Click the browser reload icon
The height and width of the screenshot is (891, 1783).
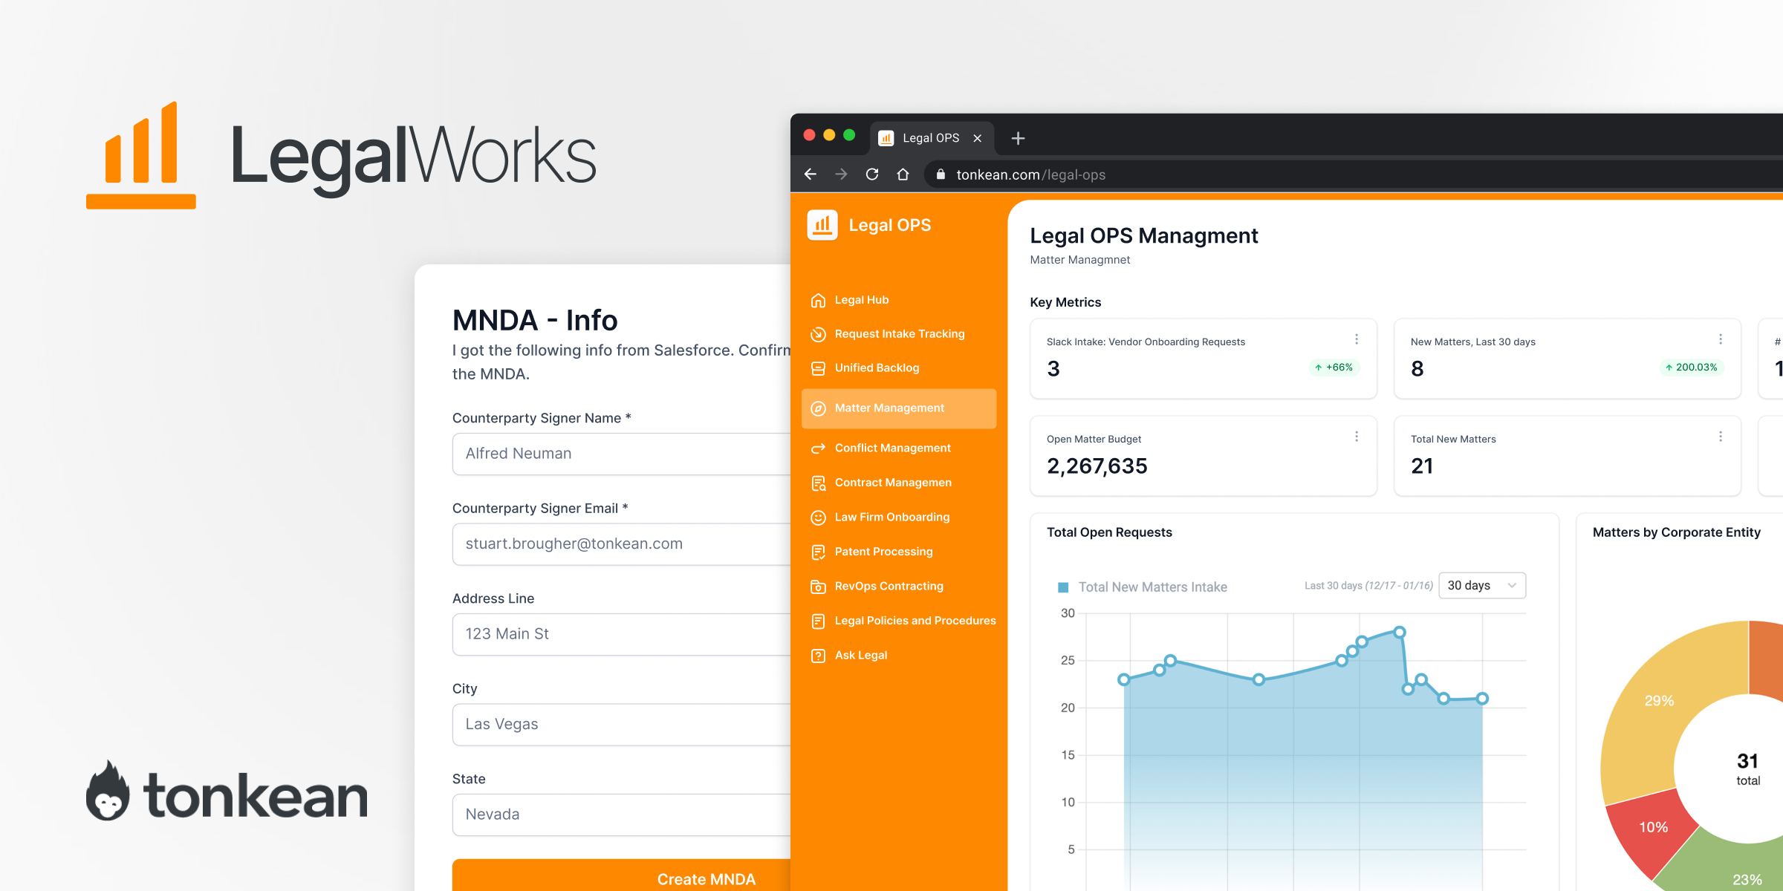tap(872, 174)
